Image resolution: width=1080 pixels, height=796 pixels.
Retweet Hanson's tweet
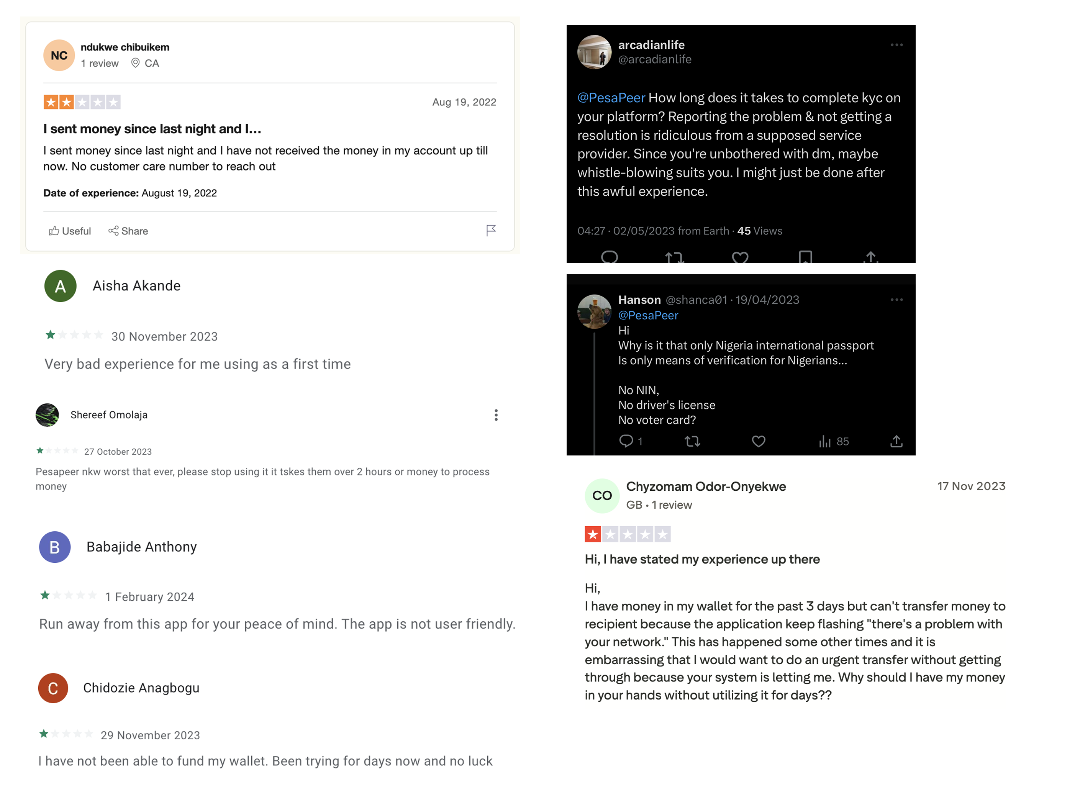click(692, 441)
